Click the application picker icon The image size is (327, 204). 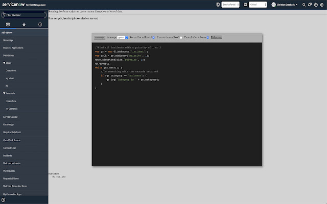coord(245,5)
